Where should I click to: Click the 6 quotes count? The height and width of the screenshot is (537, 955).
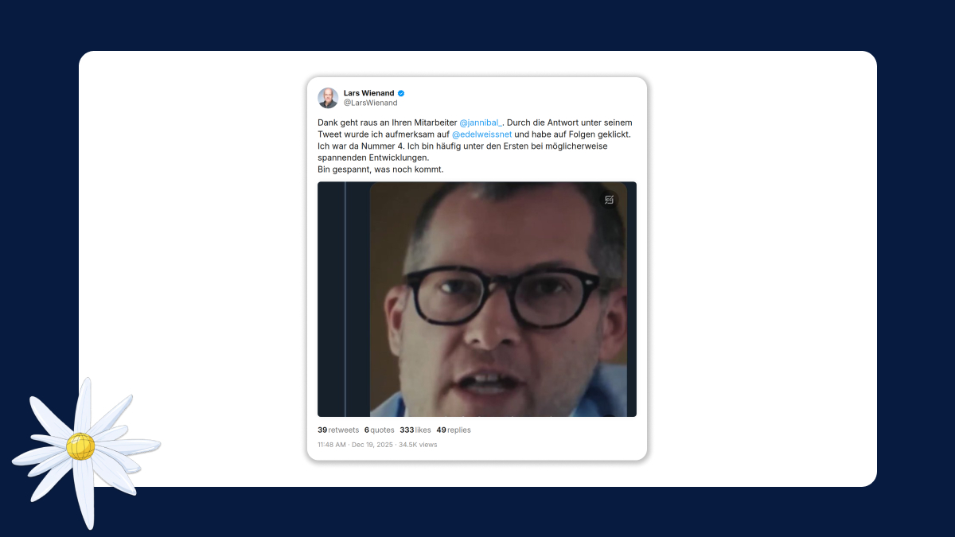379,430
